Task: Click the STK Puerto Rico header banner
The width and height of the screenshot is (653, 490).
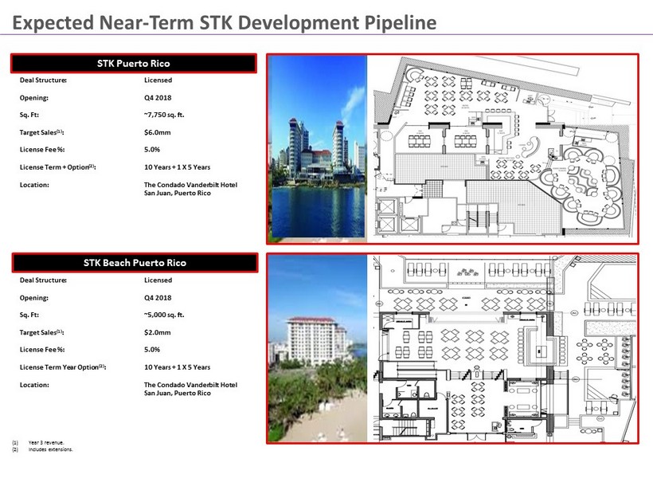Action: [133, 63]
